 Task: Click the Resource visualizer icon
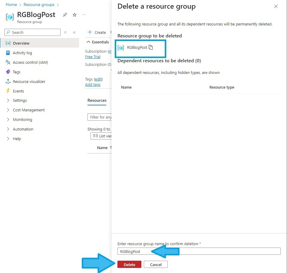[x=8, y=81]
